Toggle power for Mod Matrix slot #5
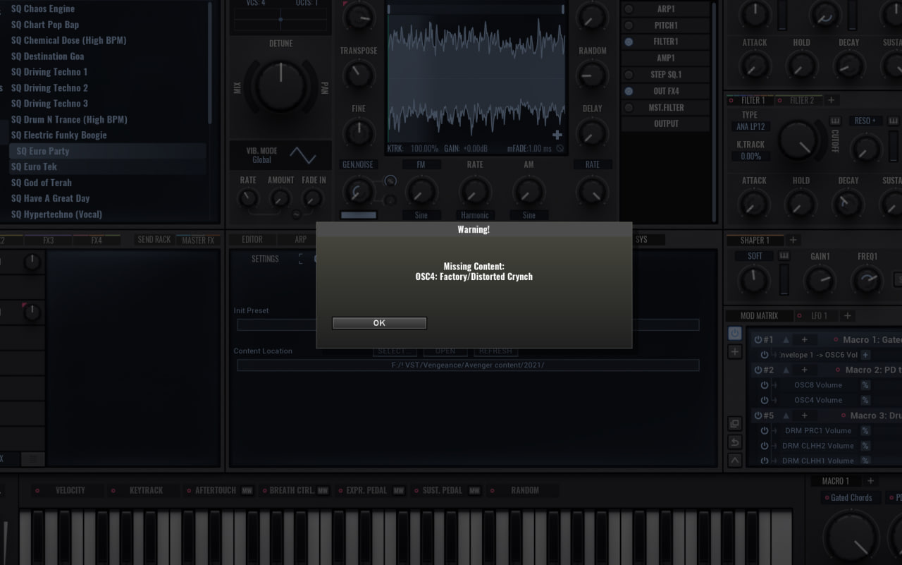The width and height of the screenshot is (902, 565). 758,415
